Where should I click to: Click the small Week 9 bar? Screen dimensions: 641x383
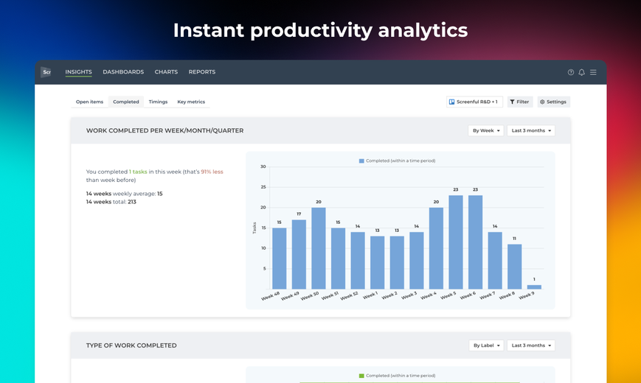click(534, 287)
